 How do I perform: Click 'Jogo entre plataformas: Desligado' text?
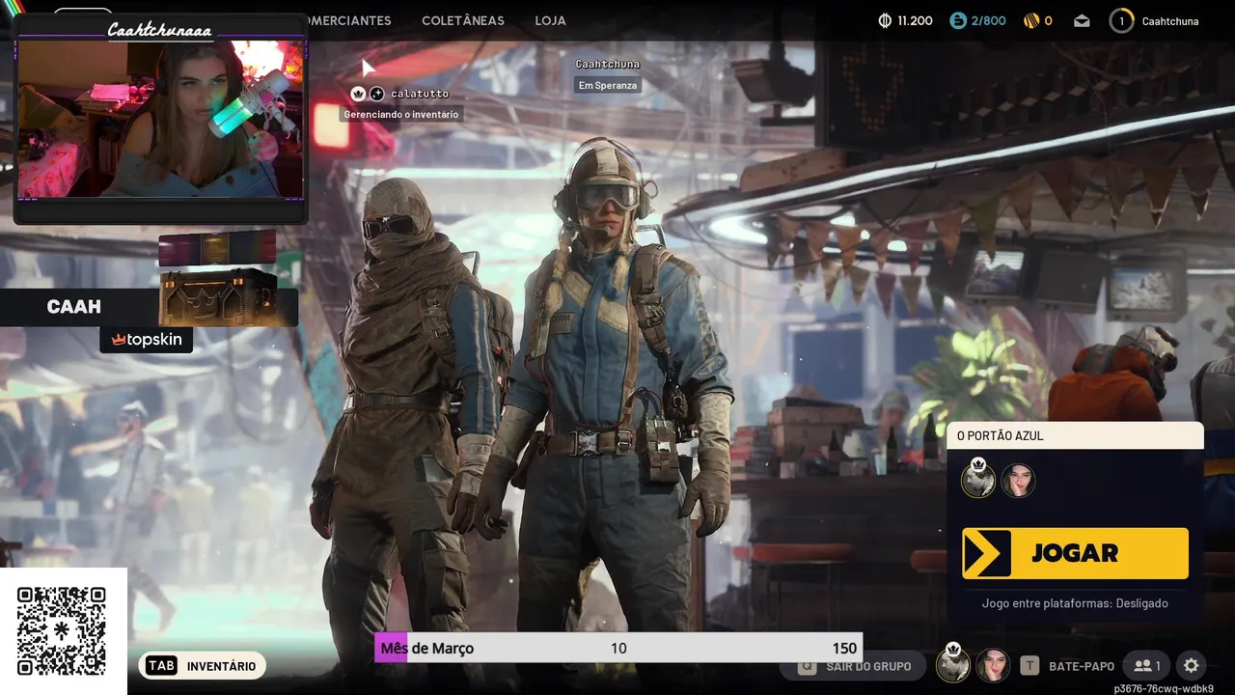point(1075,603)
